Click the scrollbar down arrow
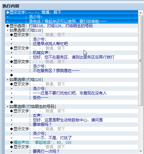 pos(141,151)
